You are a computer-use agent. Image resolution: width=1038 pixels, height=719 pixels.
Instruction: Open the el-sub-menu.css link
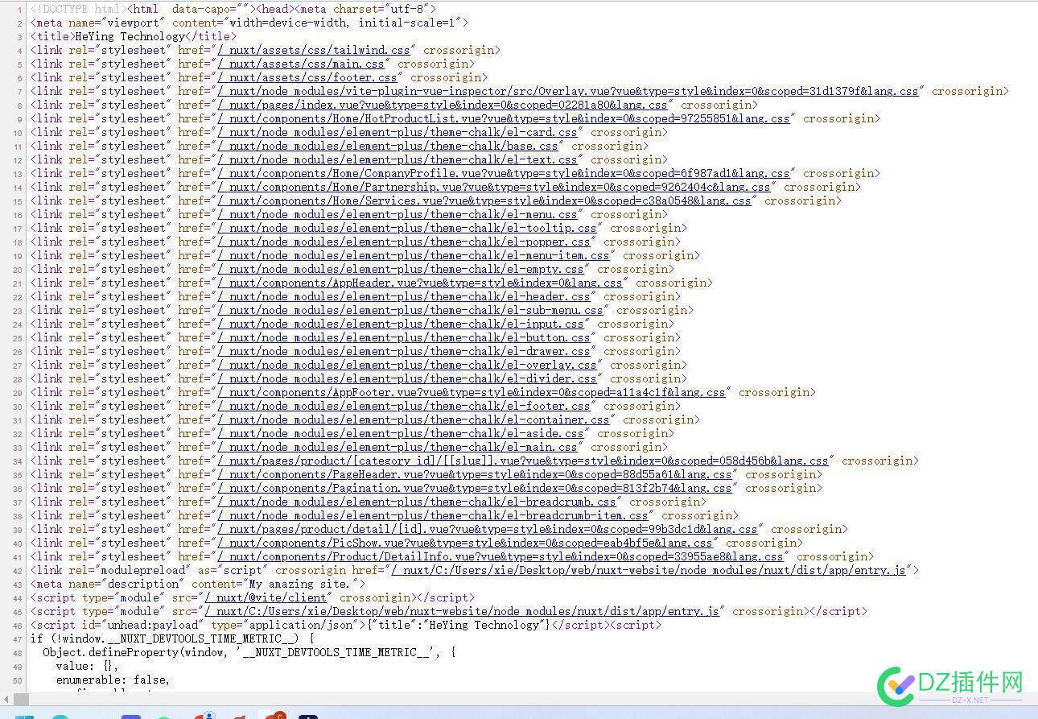[x=410, y=310]
